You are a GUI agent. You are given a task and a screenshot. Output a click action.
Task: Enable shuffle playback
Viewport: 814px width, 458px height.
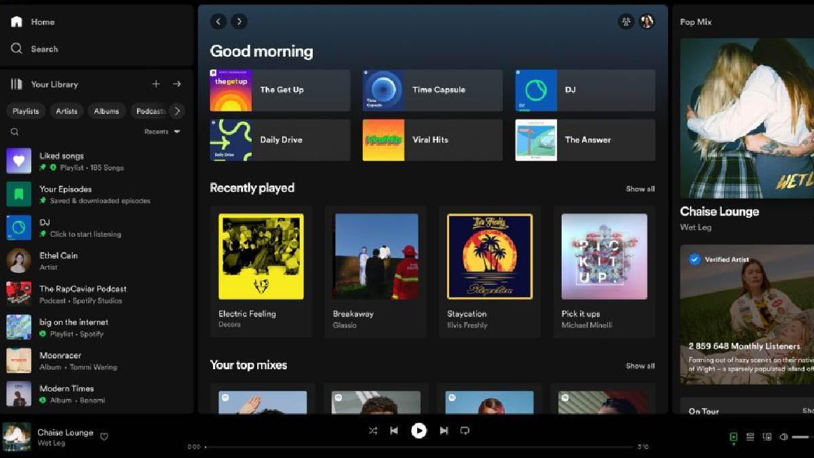[x=372, y=430]
